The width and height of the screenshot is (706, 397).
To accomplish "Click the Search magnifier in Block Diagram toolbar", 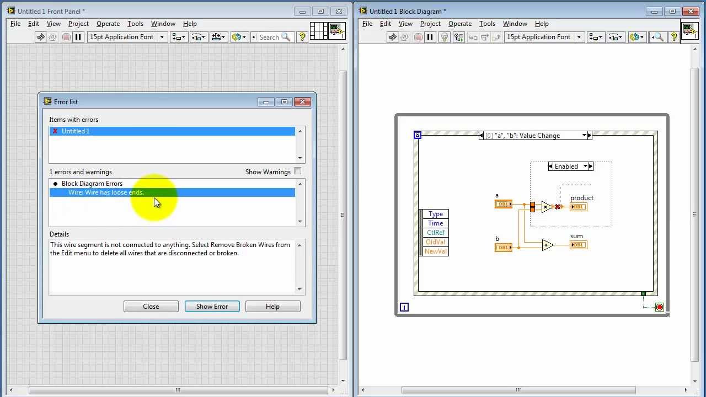I will tap(658, 37).
